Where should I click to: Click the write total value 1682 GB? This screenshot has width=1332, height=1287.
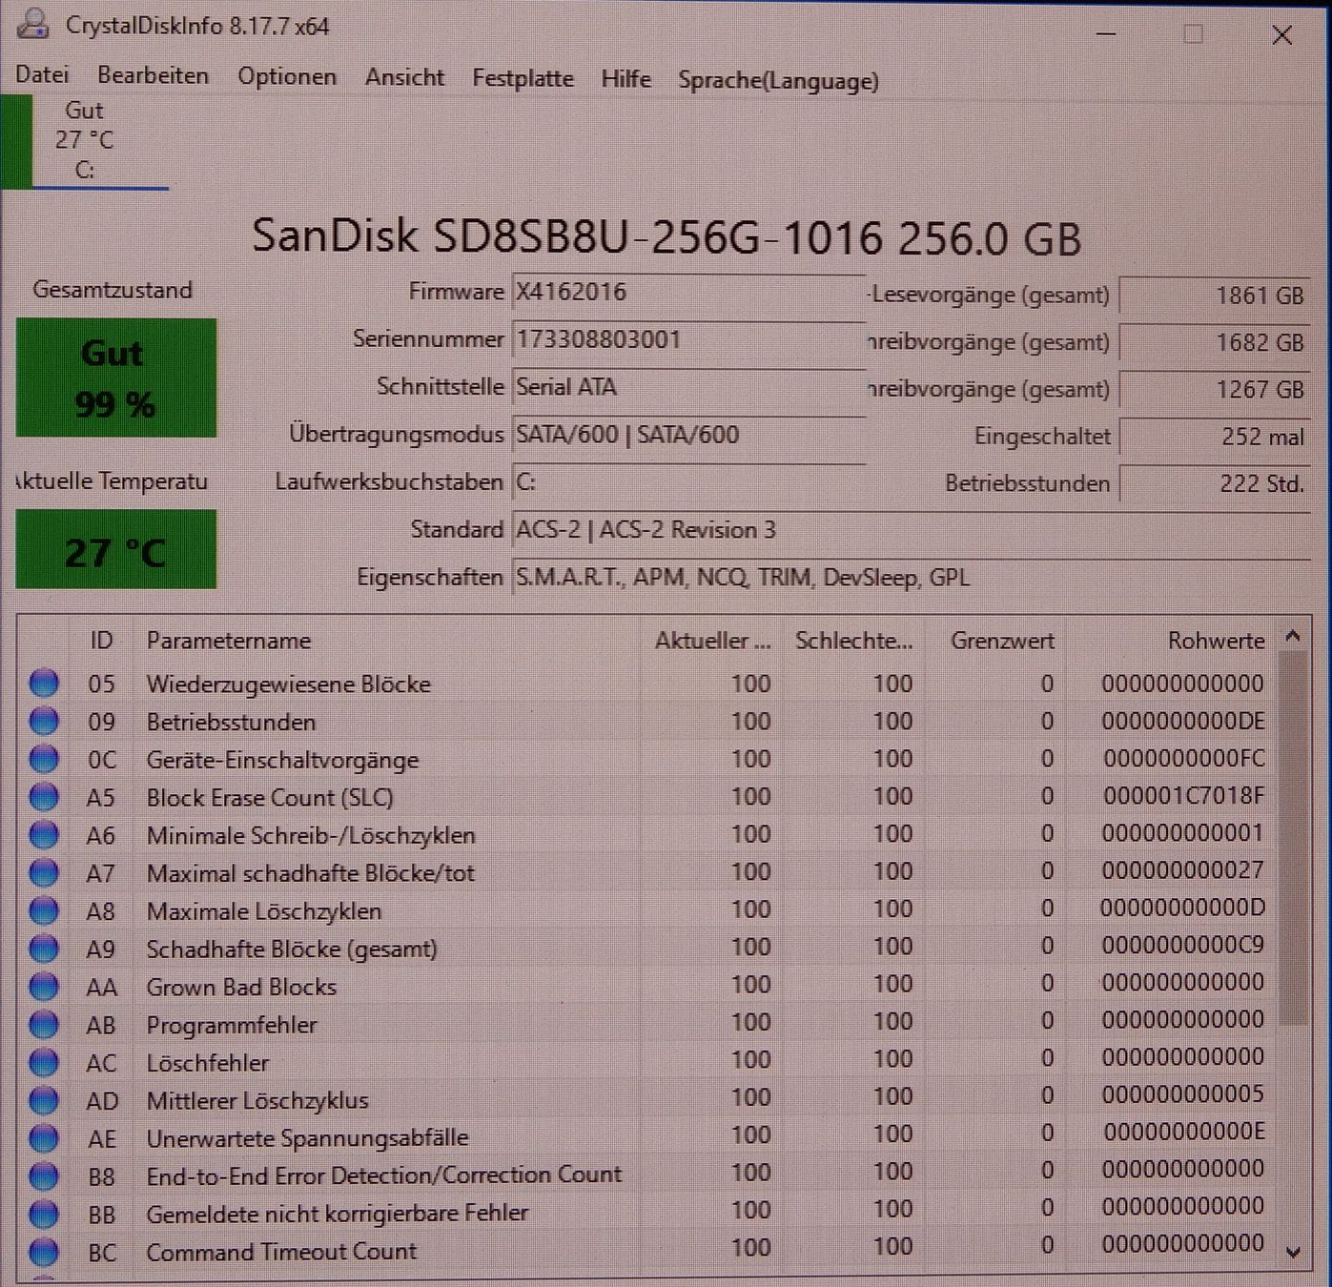point(1215,342)
